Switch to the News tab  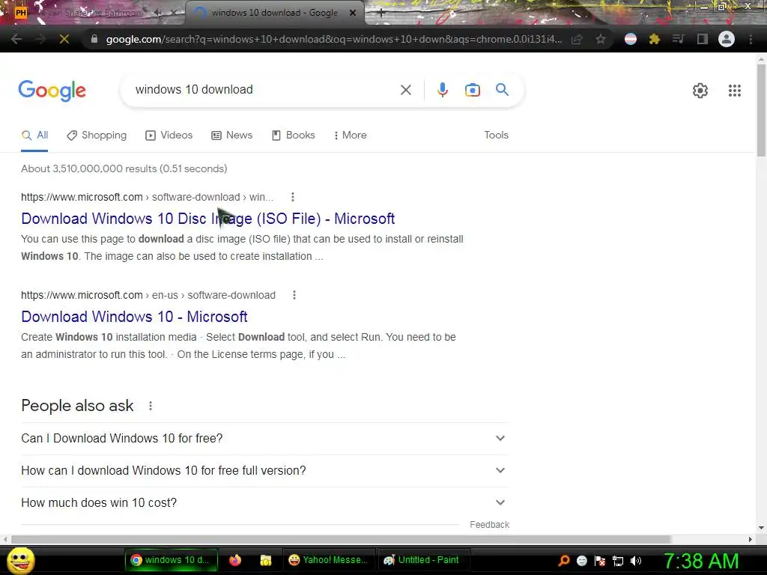coord(232,136)
